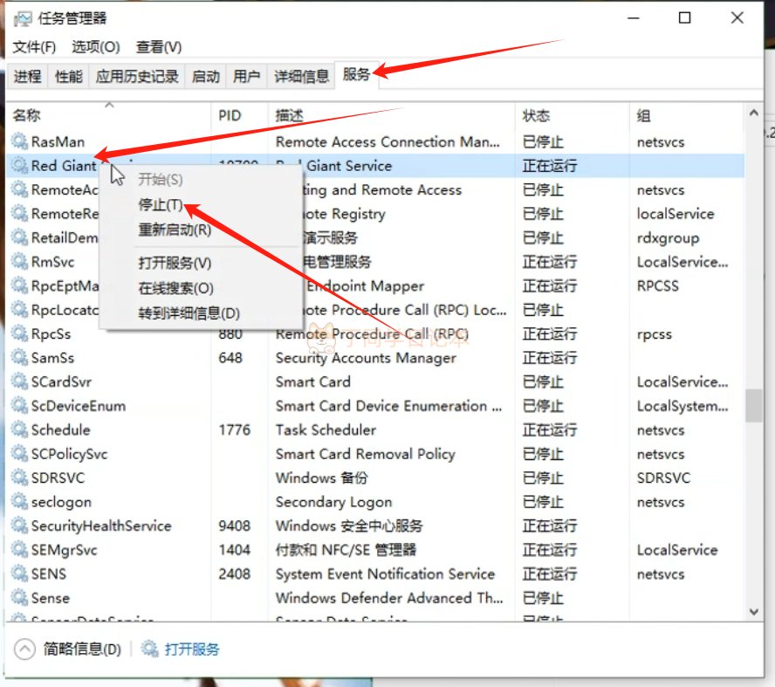Choose 重新启动(R) in the context menu
Screen dimensions: 775x687
[x=175, y=230]
